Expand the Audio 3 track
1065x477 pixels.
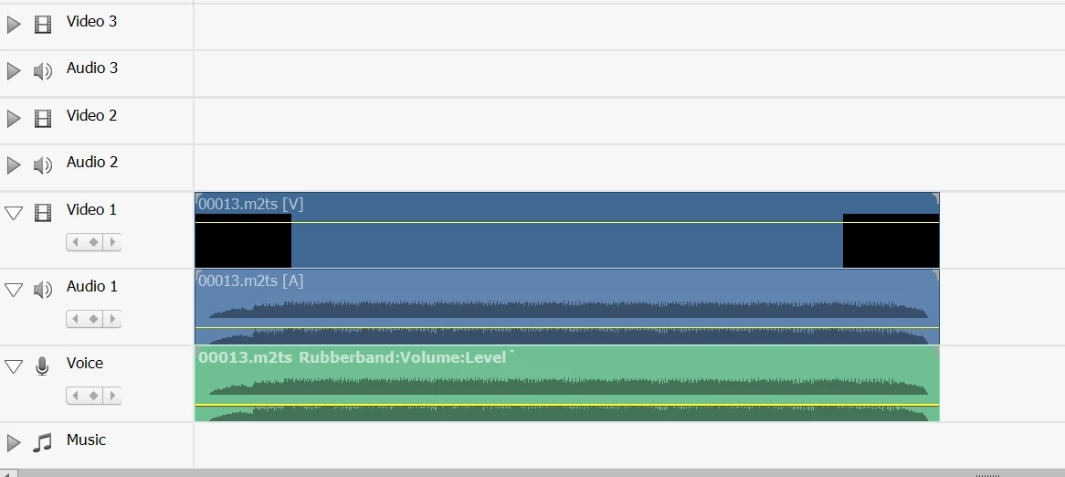click(14, 71)
